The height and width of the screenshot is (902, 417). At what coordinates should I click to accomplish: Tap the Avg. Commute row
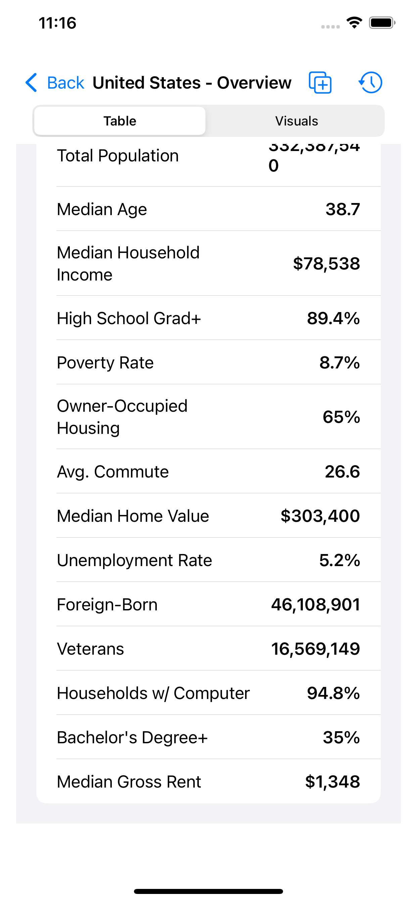(208, 471)
